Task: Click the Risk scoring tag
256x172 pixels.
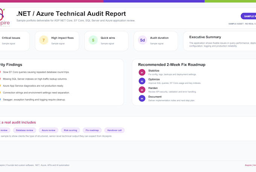Action: click(x=70, y=130)
